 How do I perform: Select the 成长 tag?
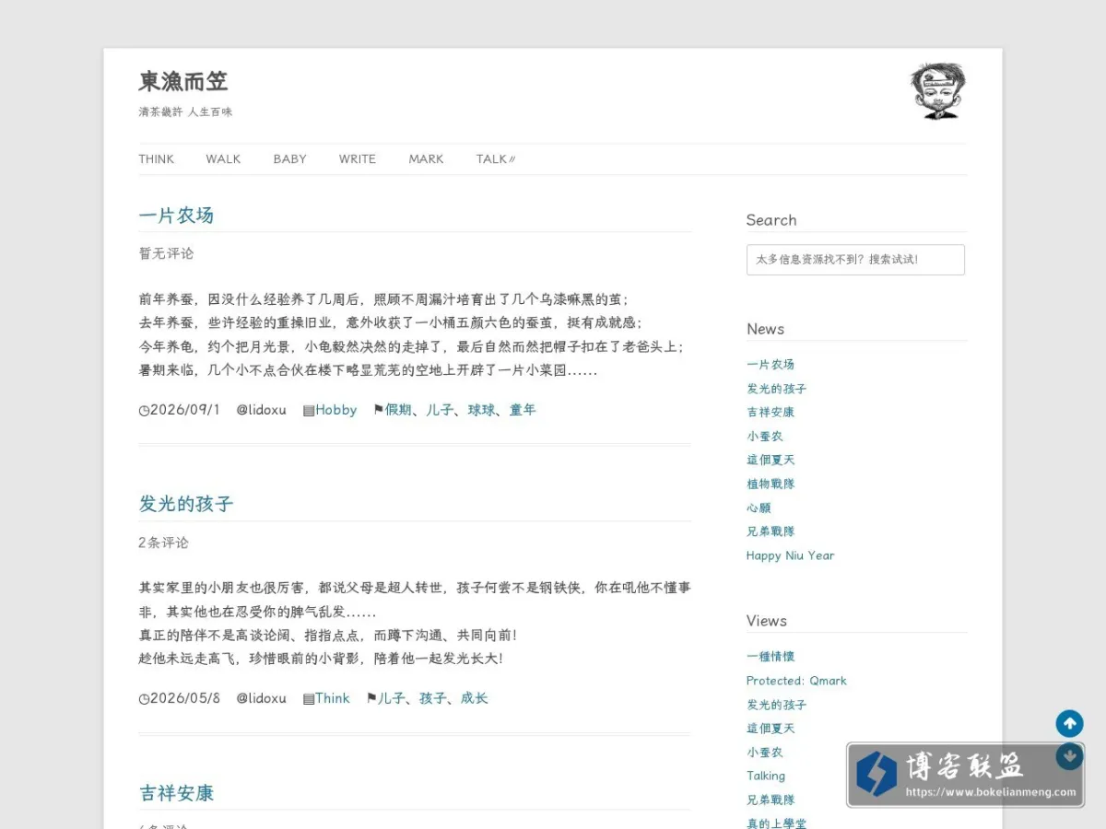click(475, 698)
